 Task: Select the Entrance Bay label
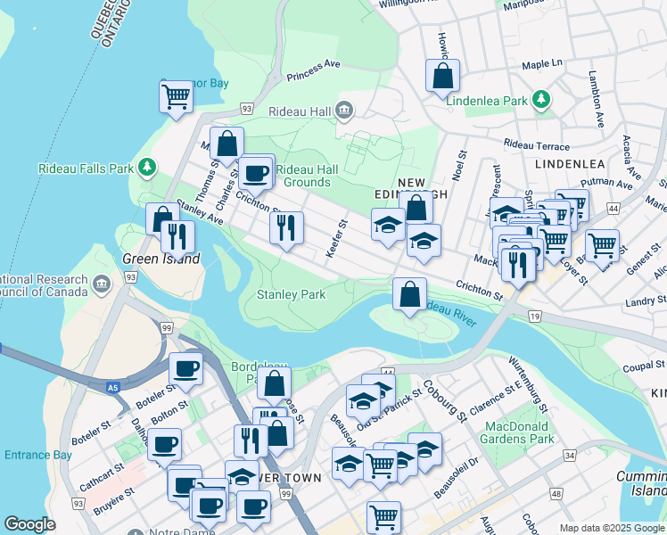point(38,455)
